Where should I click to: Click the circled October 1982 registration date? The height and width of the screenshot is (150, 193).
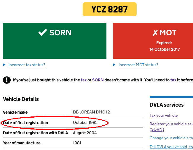pyautogui.click(x=85, y=122)
